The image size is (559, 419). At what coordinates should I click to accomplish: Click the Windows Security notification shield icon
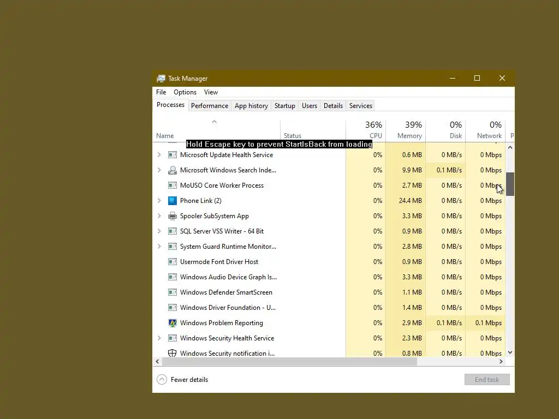pyautogui.click(x=172, y=353)
